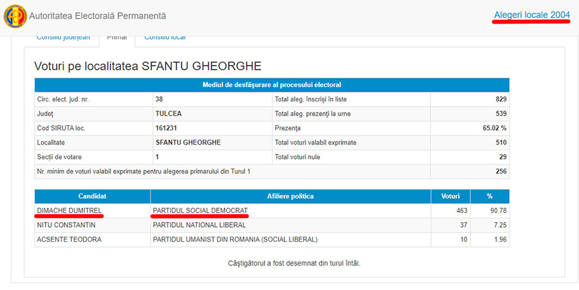
Task: Click the Afiliere politică column header
Action: tap(290, 196)
